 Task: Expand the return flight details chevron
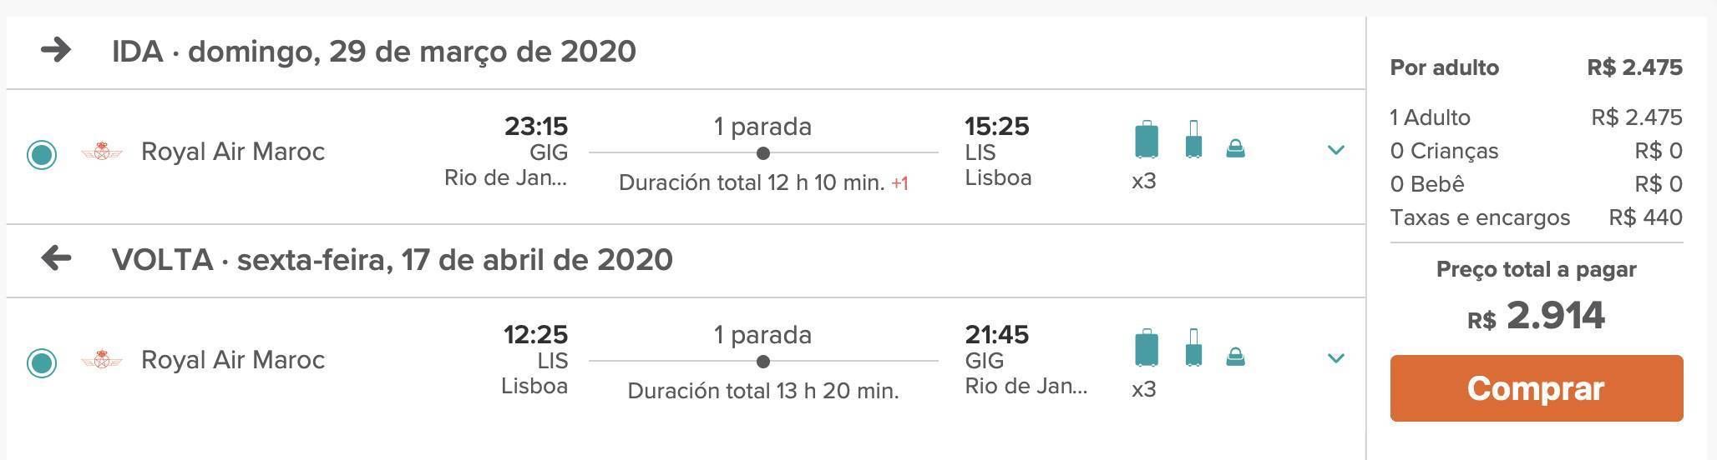pyautogui.click(x=1336, y=358)
